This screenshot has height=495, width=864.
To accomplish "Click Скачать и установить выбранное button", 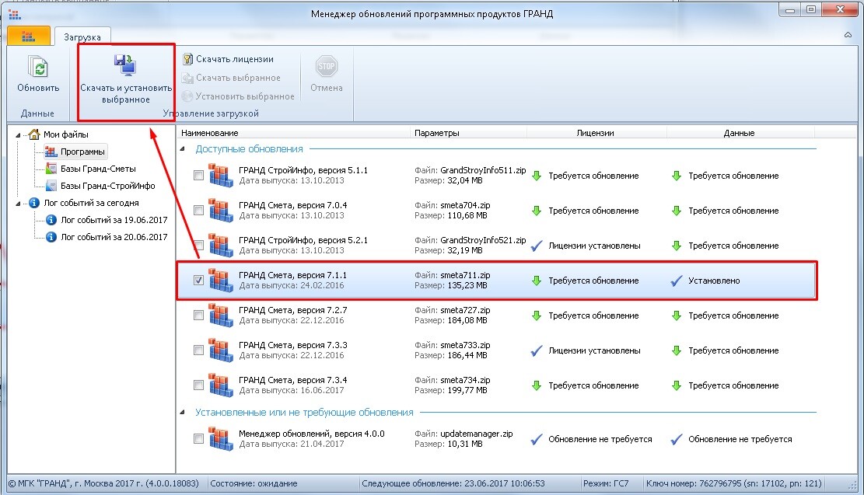I will 126,80.
